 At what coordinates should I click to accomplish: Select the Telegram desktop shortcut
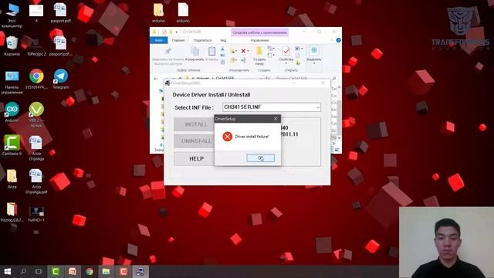coord(61,79)
